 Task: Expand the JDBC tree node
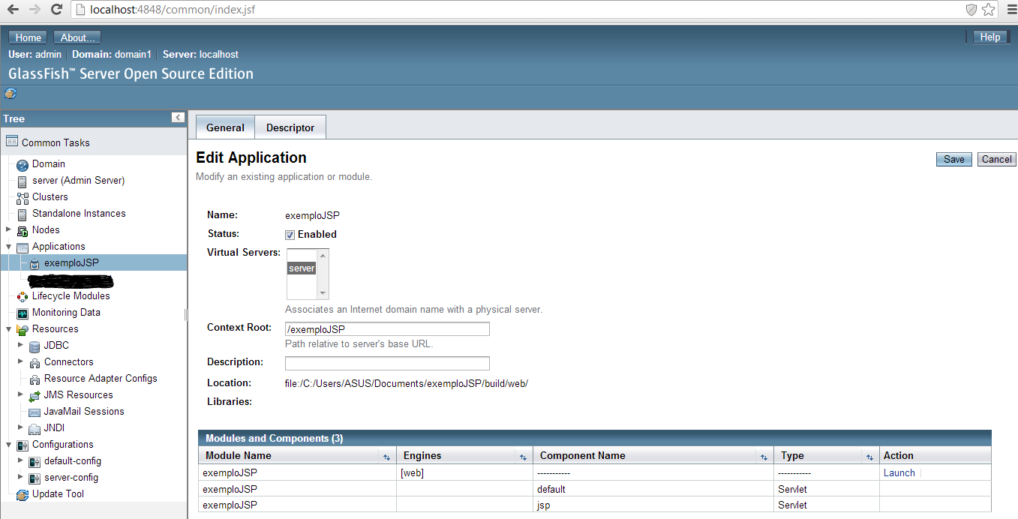click(20, 345)
